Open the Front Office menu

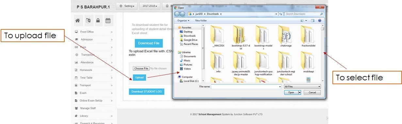(94, 32)
